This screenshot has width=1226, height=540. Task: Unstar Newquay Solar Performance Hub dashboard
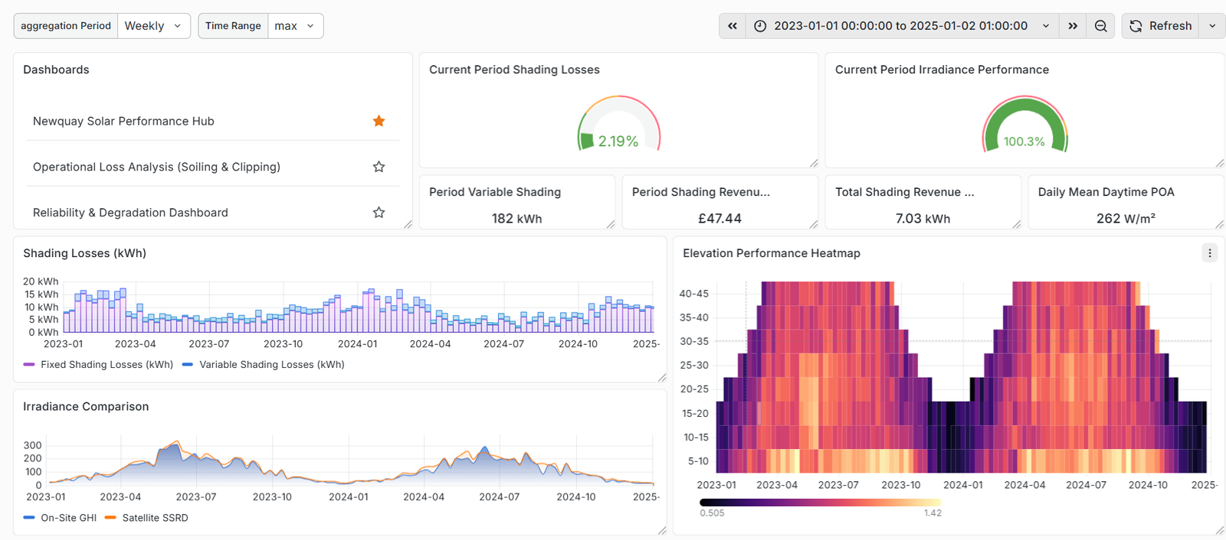tap(379, 121)
